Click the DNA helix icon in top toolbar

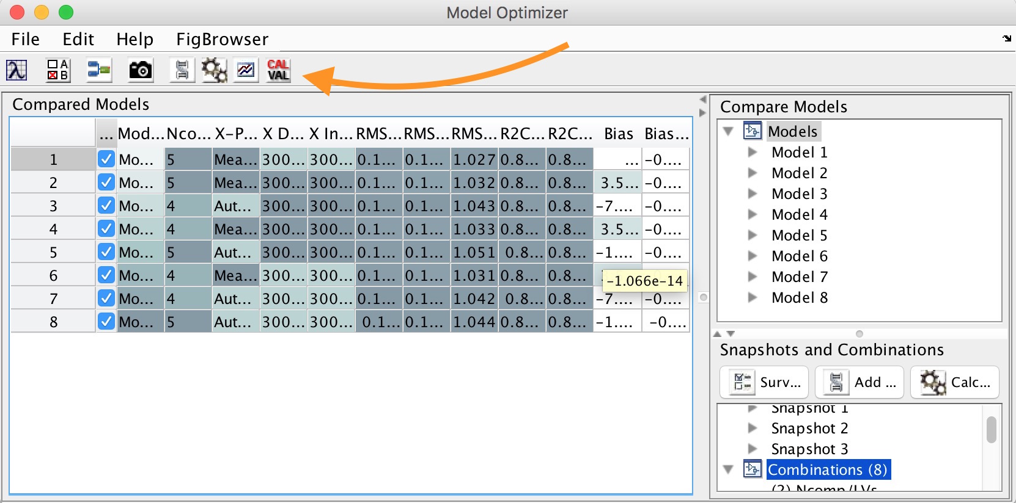(x=182, y=70)
